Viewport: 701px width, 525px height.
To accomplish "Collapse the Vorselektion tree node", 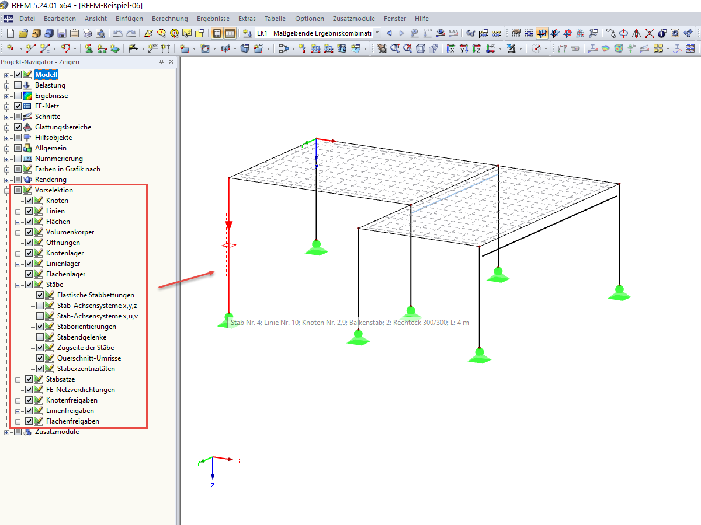I will pyautogui.click(x=7, y=190).
